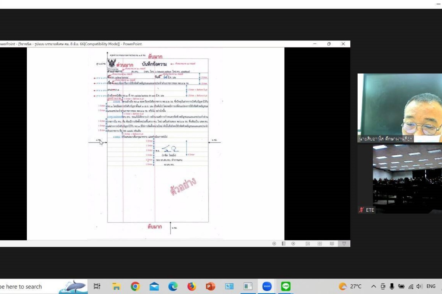Open the weather widget showing 27°C

[x=350, y=286]
